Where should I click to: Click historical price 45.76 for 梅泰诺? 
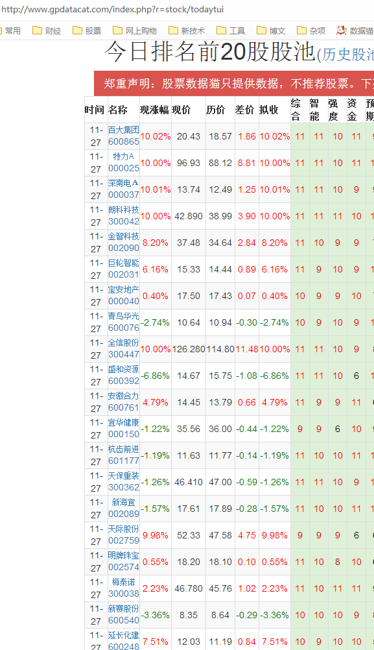point(220,588)
